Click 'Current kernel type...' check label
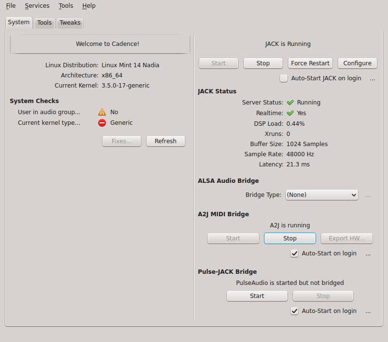The width and height of the screenshot is (388, 342). point(49,123)
